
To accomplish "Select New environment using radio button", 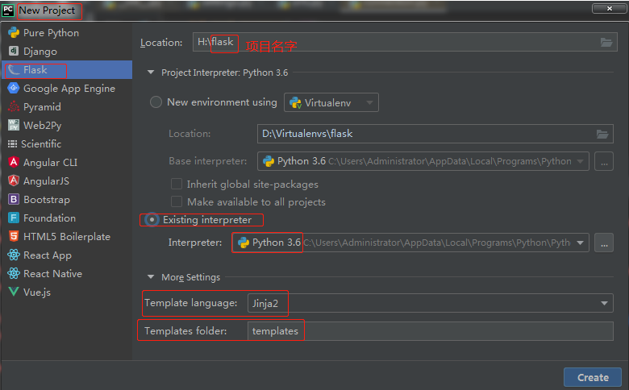I will click(156, 102).
